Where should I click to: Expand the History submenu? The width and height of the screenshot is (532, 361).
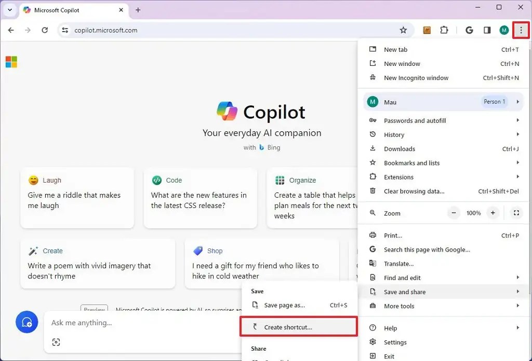point(394,134)
